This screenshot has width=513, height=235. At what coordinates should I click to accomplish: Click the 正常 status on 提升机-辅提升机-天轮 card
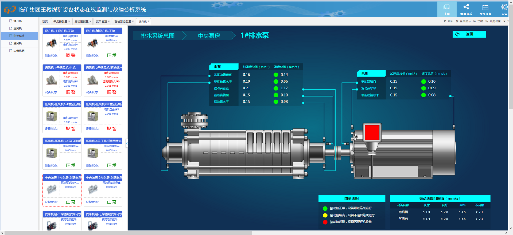point(111,55)
